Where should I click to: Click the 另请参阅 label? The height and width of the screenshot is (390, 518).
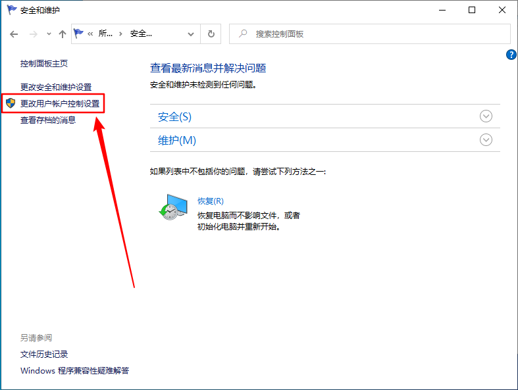36,338
